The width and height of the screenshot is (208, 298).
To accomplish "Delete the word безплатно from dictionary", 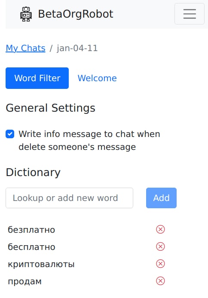I will point(160,229).
